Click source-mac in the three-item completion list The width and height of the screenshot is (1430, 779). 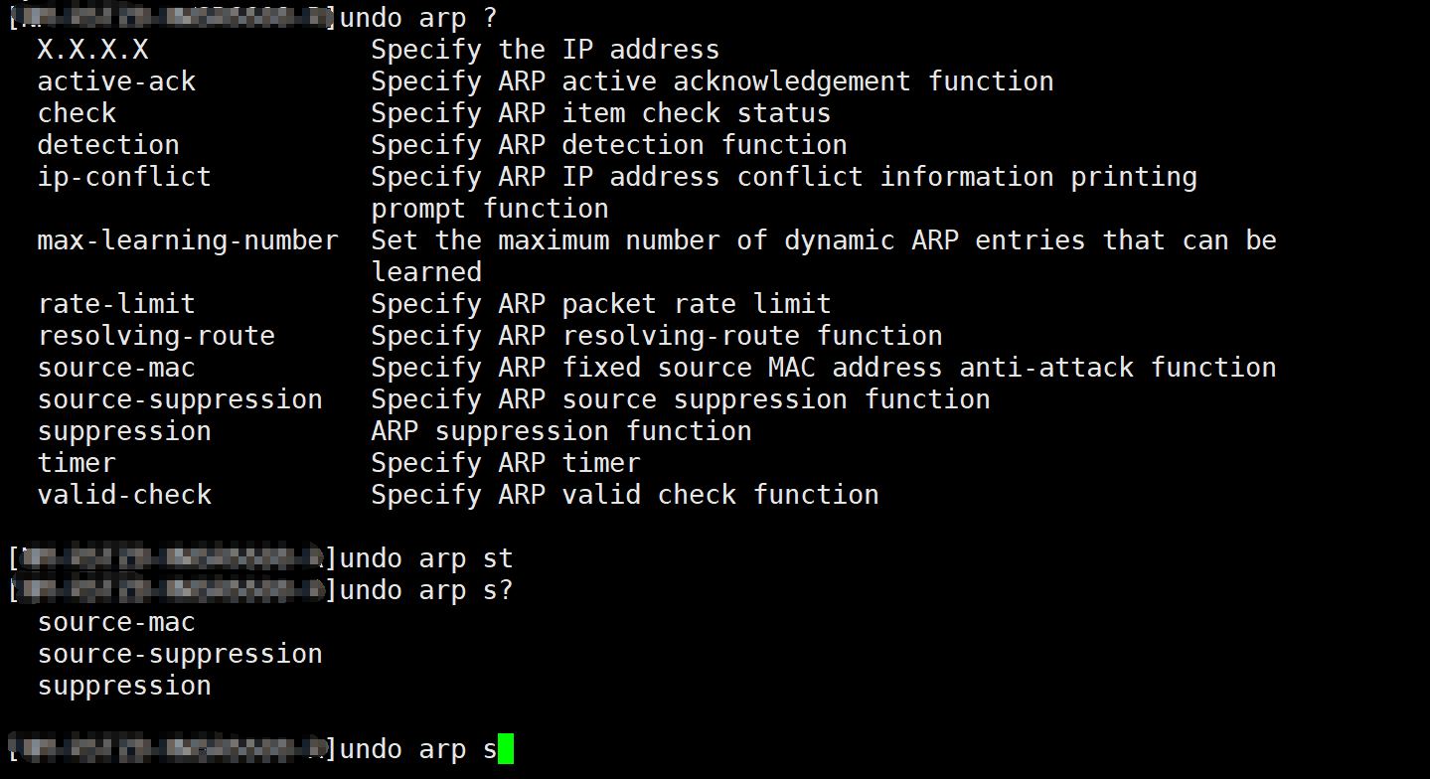(x=116, y=622)
